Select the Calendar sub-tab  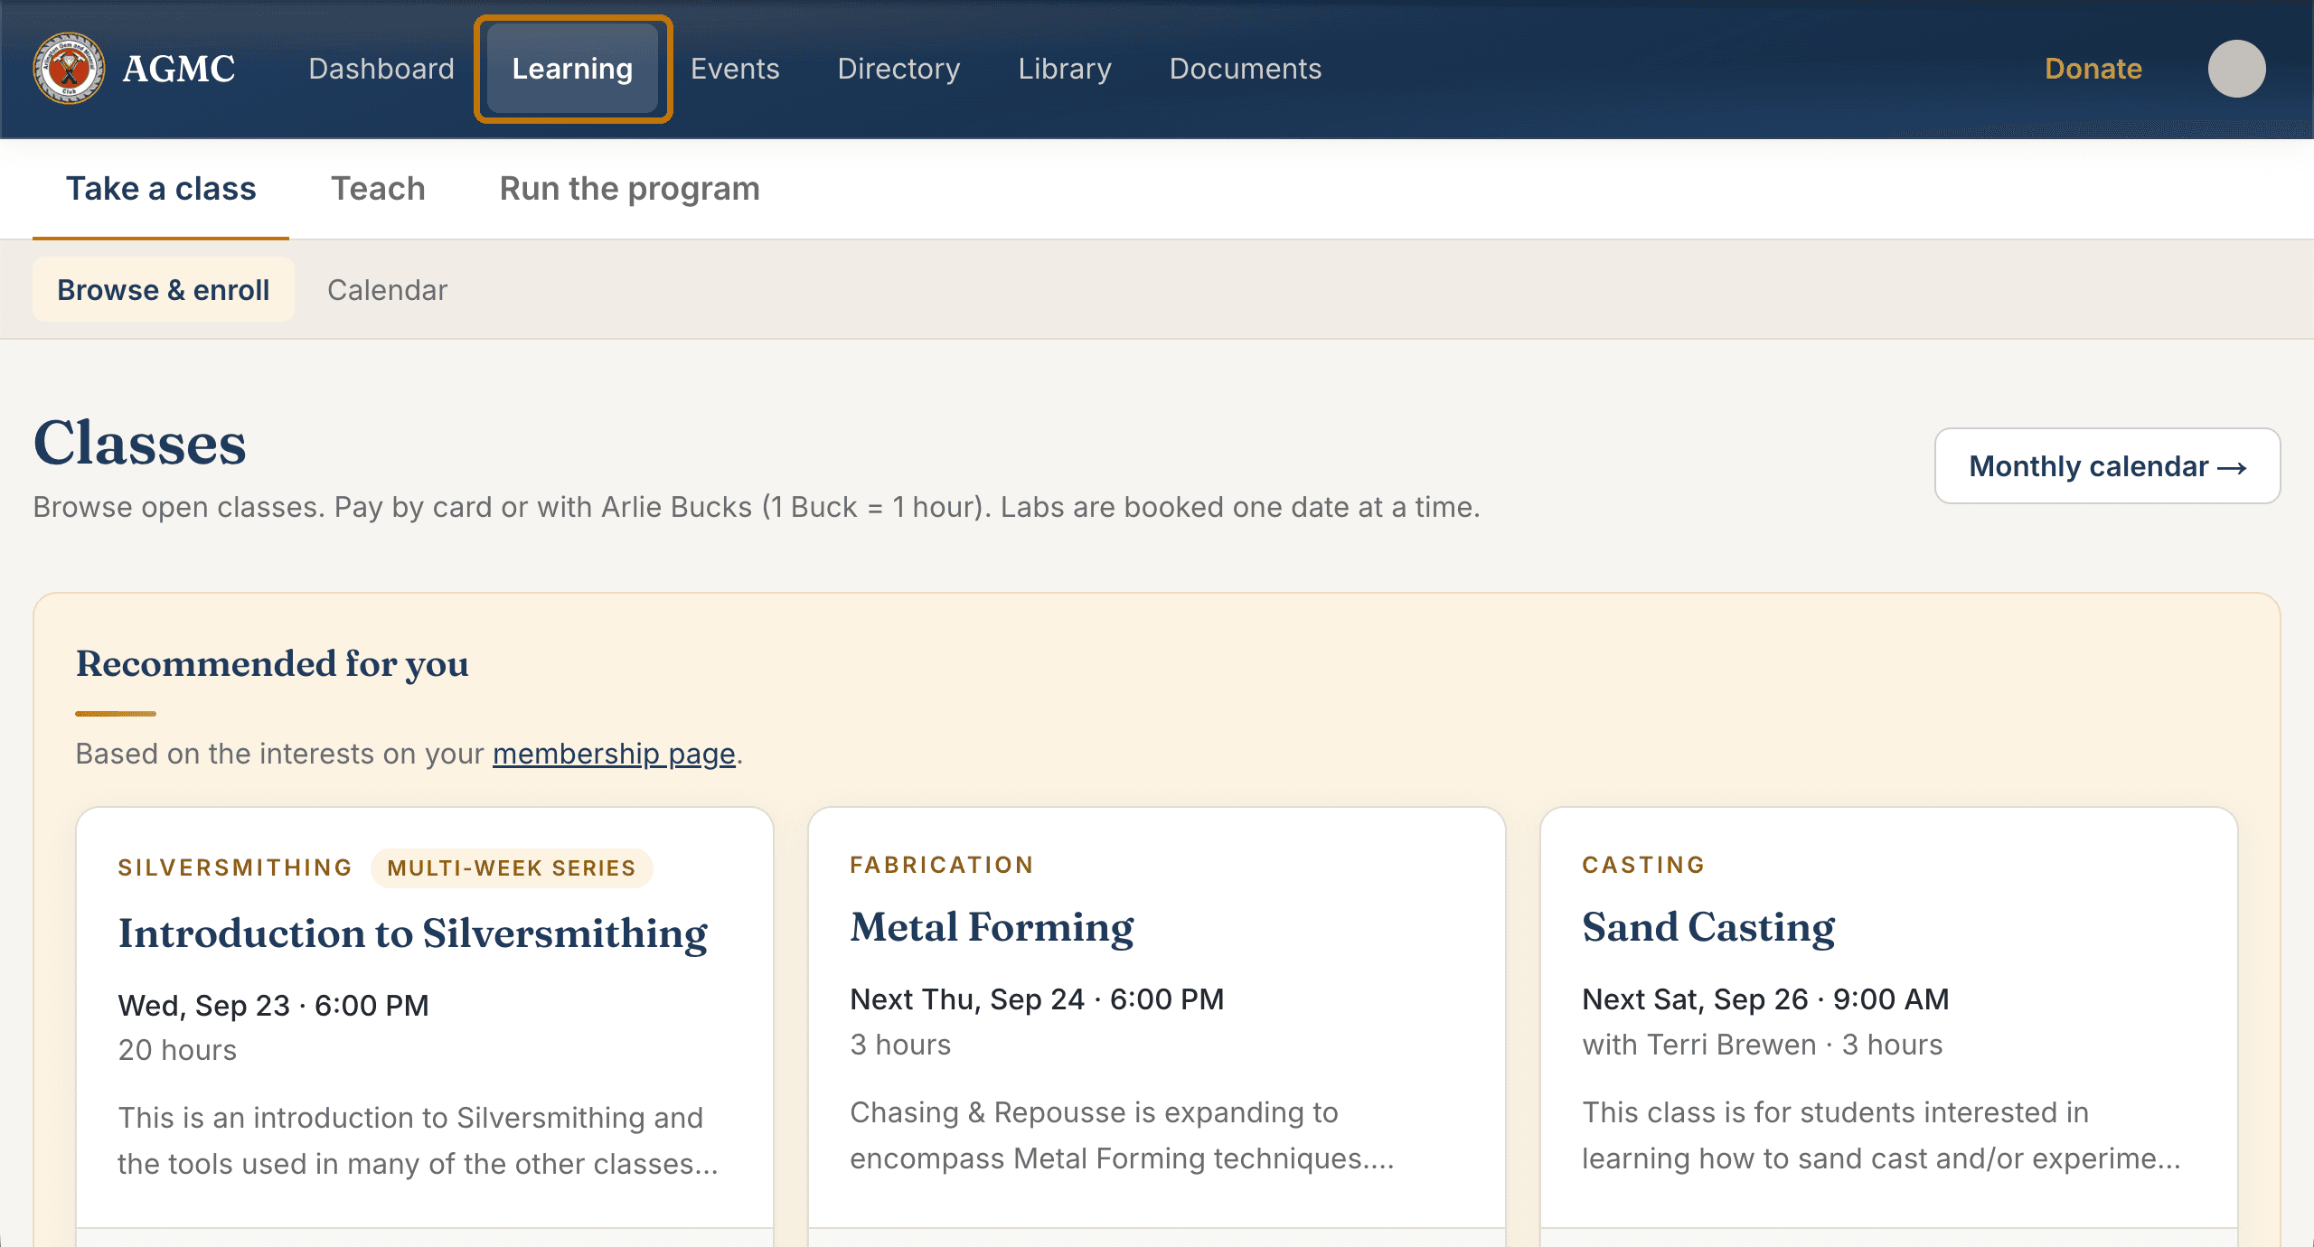click(387, 290)
